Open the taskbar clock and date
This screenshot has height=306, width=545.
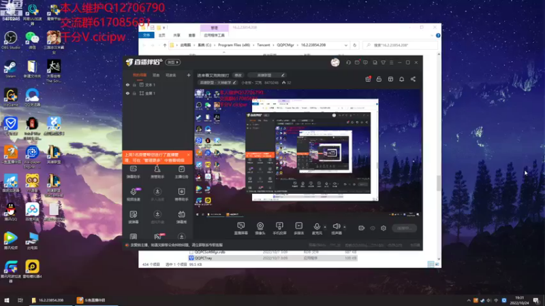520,300
